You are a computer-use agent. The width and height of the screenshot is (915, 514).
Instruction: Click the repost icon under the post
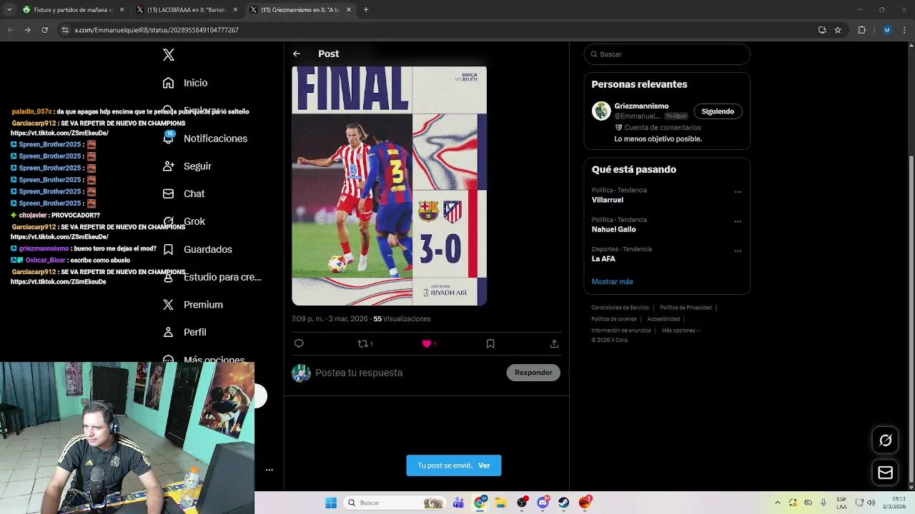362,343
